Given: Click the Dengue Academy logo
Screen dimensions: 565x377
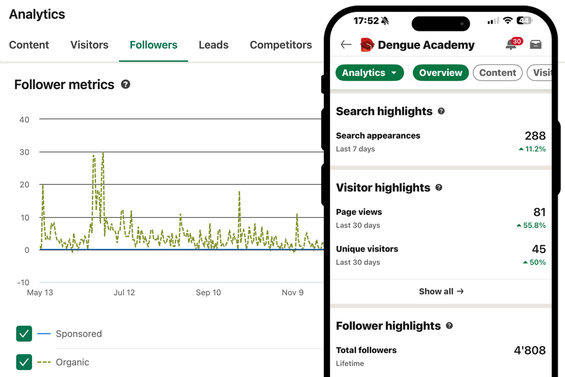Looking at the screenshot, I should click(367, 44).
